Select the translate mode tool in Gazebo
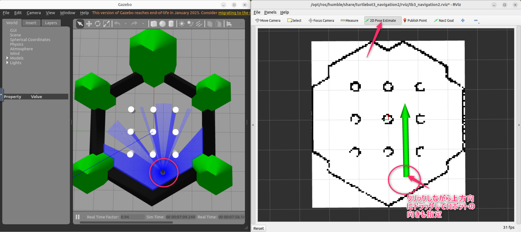This screenshot has width=521, height=232. click(x=89, y=24)
